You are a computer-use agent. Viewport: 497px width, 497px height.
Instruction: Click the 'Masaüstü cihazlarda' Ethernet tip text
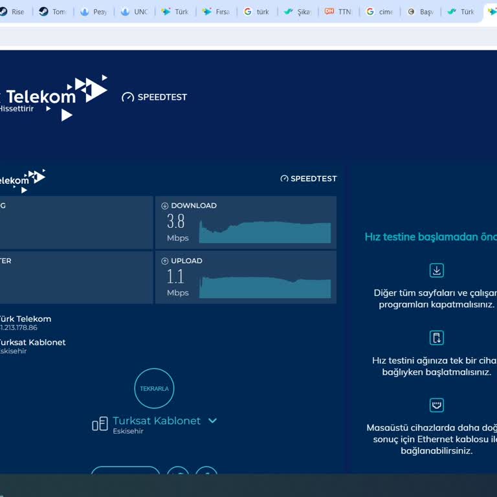432,439
